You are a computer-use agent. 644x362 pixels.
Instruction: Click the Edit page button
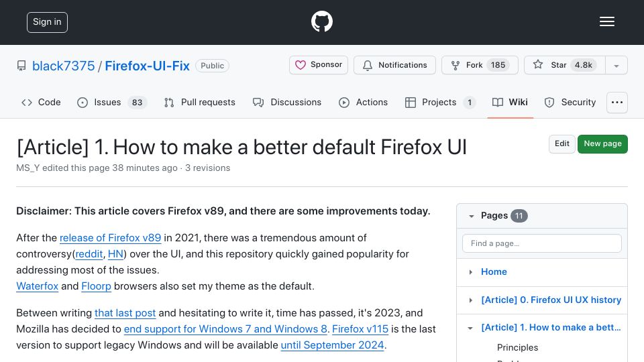(x=562, y=143)
